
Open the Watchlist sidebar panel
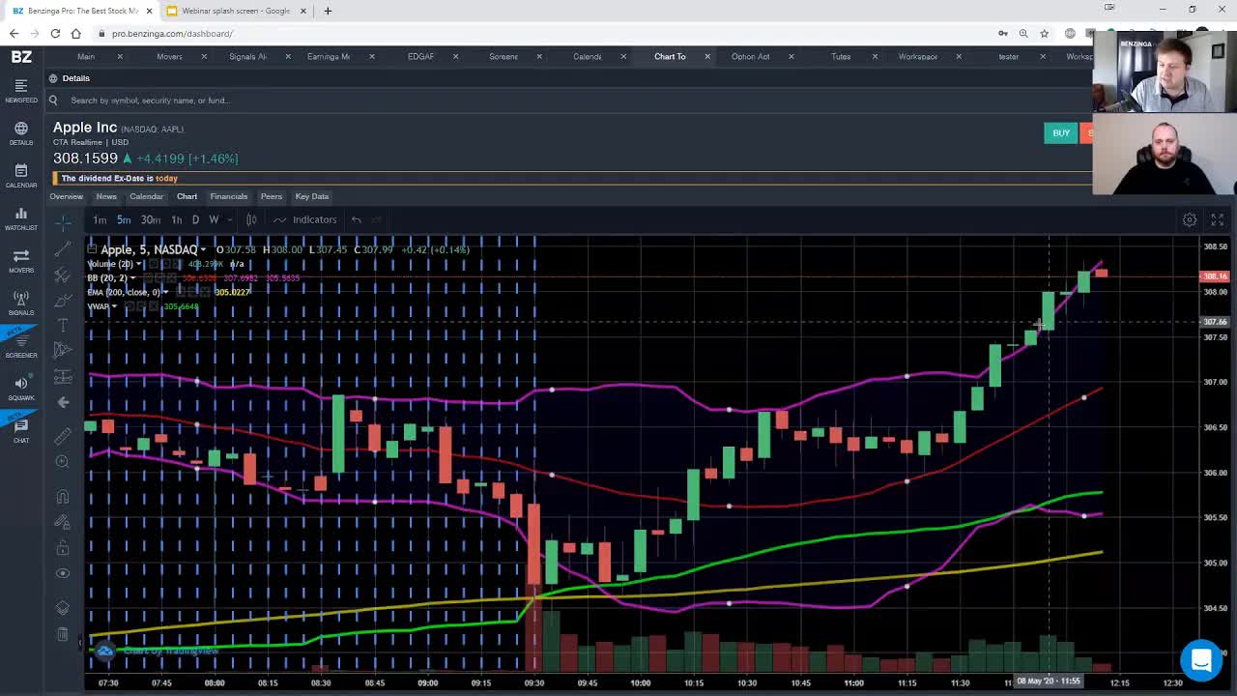pos(21,218)
